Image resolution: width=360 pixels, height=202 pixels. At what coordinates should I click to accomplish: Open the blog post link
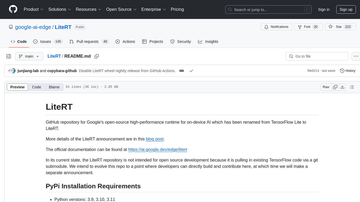[155, 139]
